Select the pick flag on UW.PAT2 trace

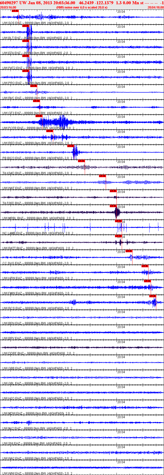point(26,56)
